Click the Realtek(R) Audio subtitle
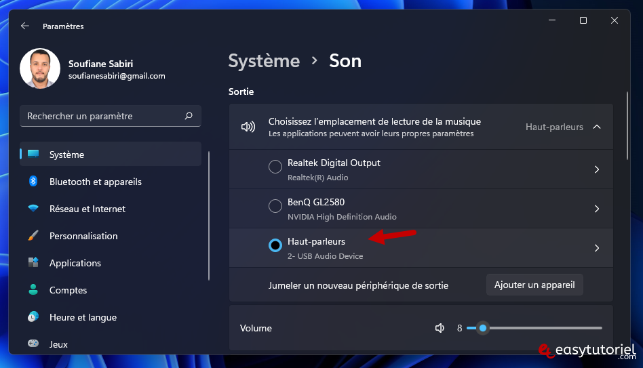Screen dimensions: 643x368 click(318, 178)
